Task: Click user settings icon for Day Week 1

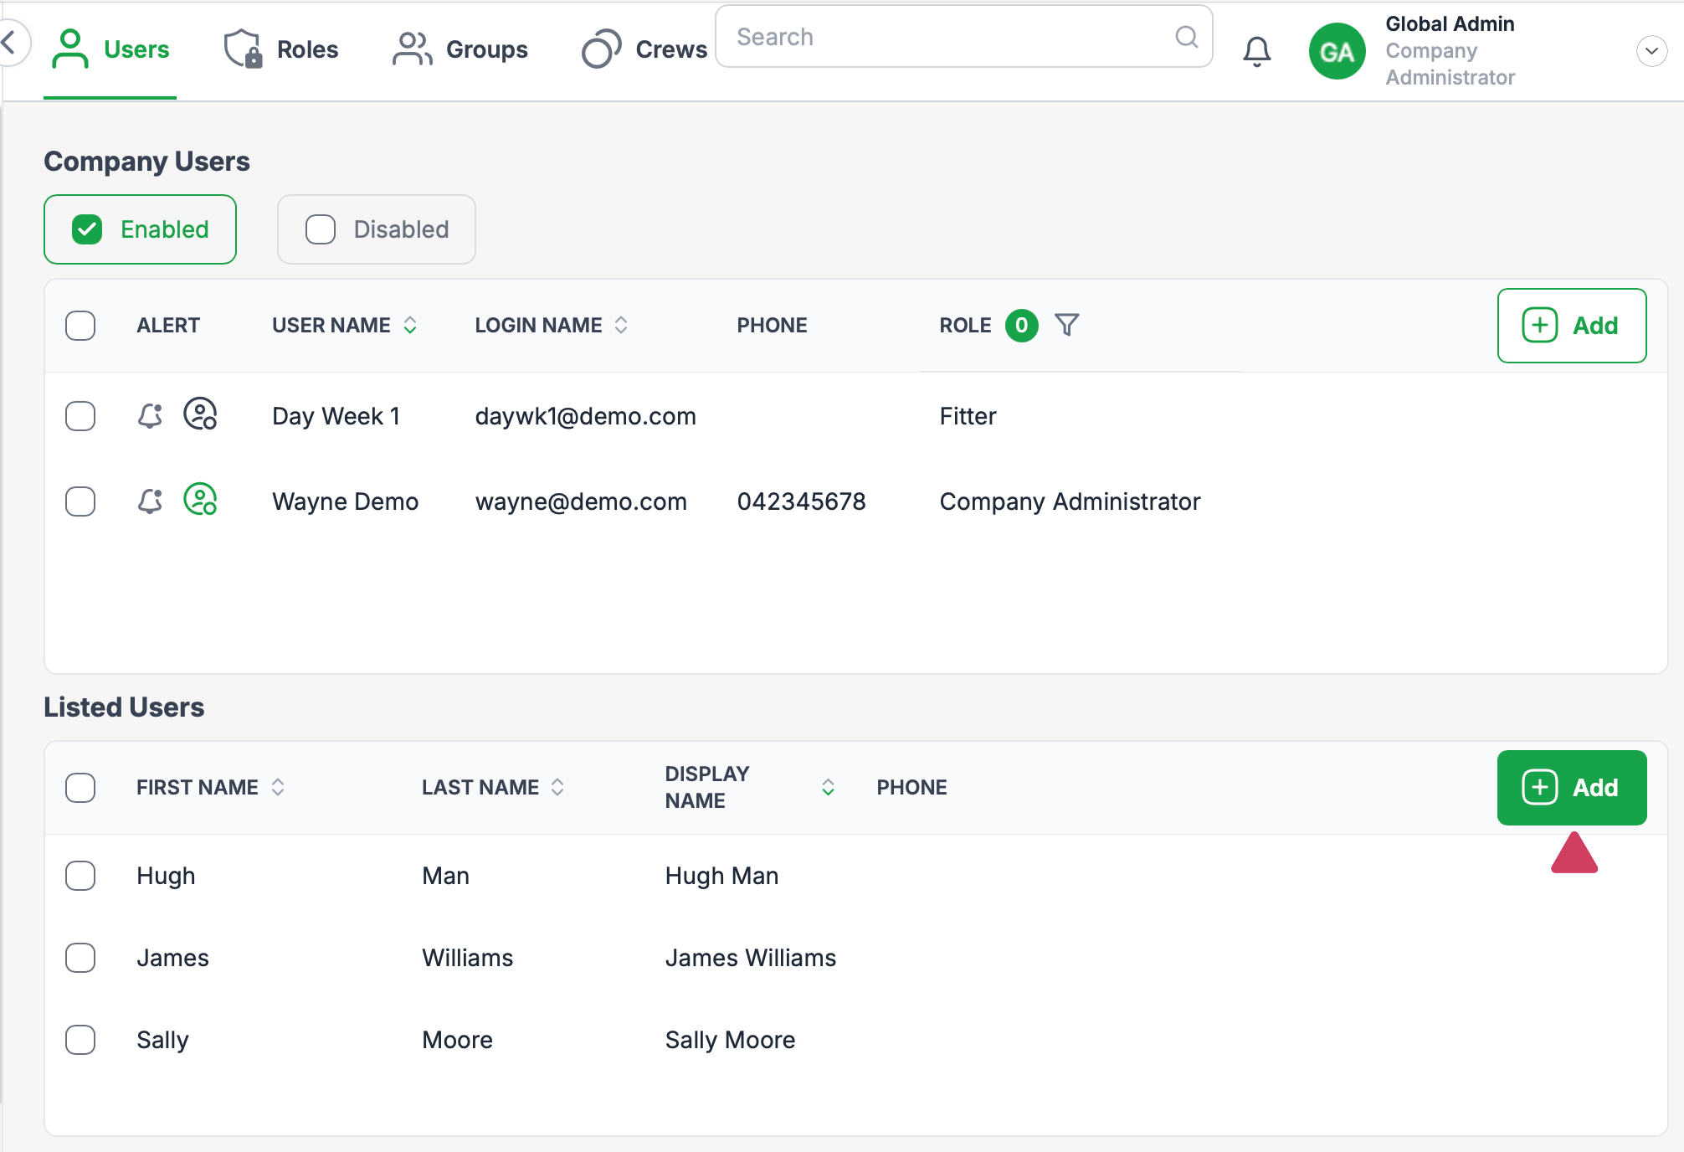Action: (200, 414)
